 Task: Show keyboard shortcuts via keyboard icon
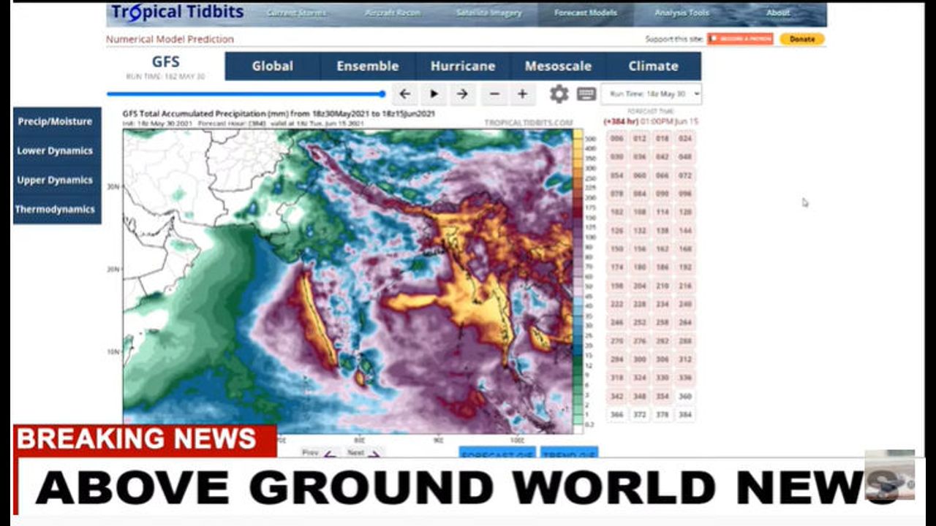[586, 94]
